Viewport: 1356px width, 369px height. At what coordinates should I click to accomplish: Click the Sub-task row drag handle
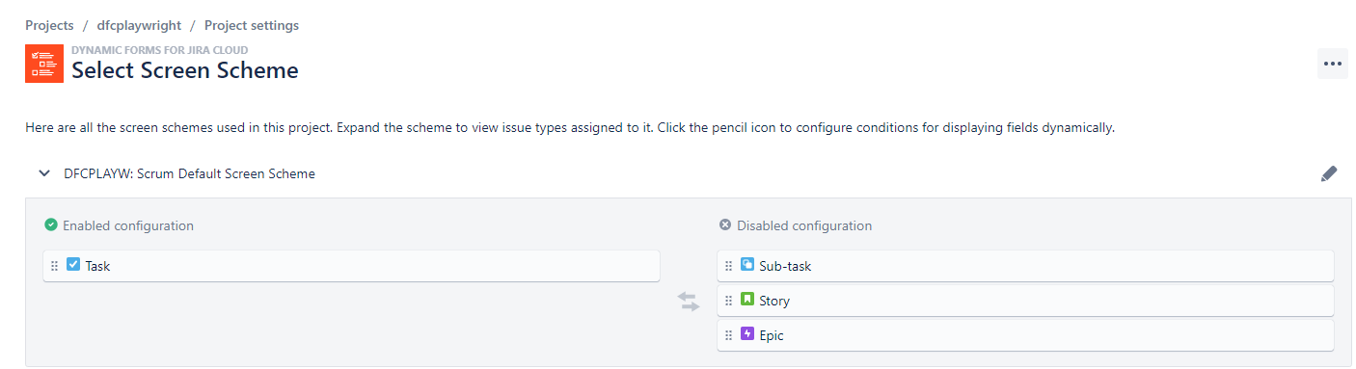click(729, 266)
